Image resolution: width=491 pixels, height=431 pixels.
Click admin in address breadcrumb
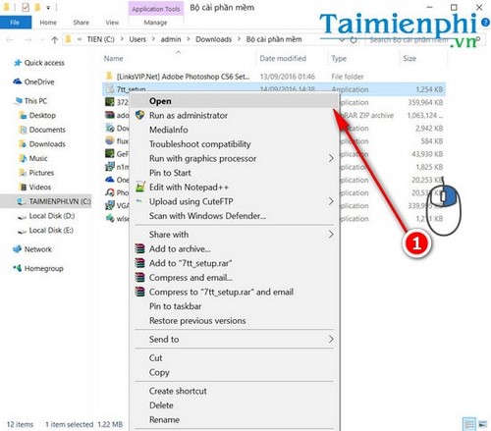171,39
